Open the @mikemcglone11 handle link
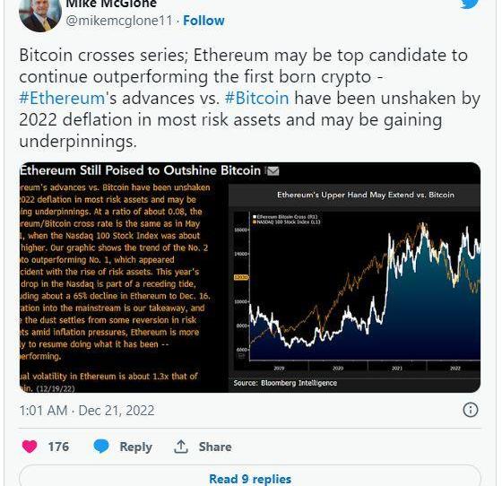502x486 pixels. (119, 21)
